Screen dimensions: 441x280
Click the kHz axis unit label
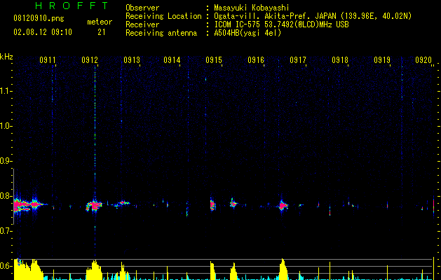point(6,57)
